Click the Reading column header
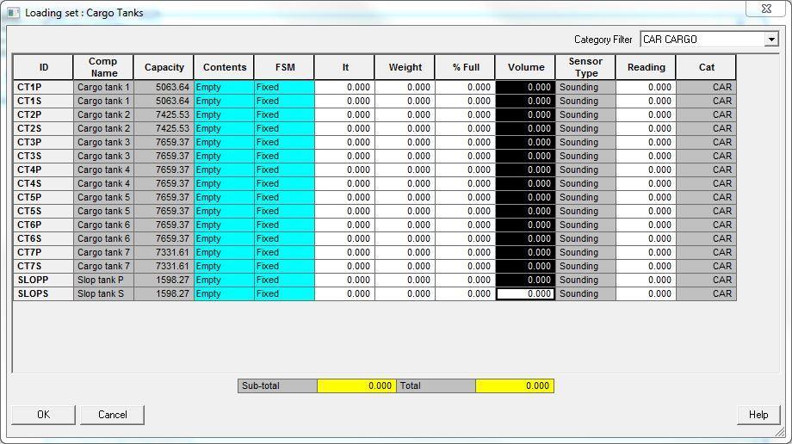792x444 pixels. point(646,67)
